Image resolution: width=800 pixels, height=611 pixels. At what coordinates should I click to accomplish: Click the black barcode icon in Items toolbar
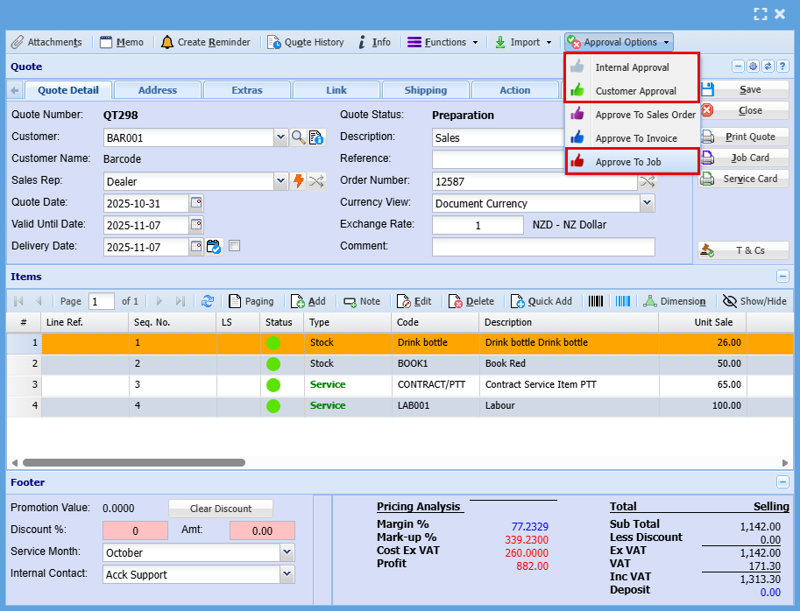coord(596,301)
